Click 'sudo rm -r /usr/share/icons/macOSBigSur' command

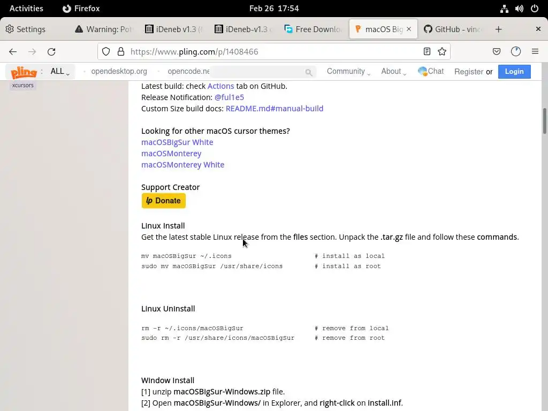pyautogui.click(x=218, y=338)
